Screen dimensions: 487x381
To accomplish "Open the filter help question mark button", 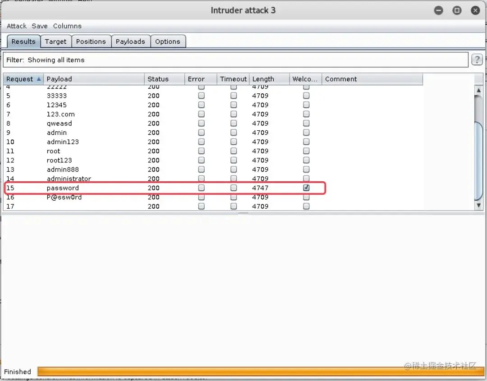I will tap(477, 60).
